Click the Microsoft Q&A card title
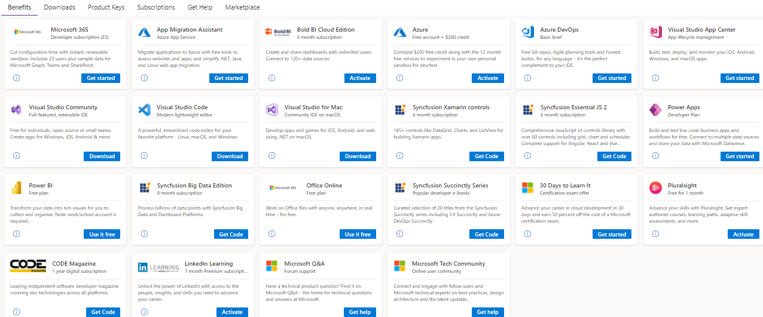The height and width of the screenshot is (317, 763). point(304,263)
